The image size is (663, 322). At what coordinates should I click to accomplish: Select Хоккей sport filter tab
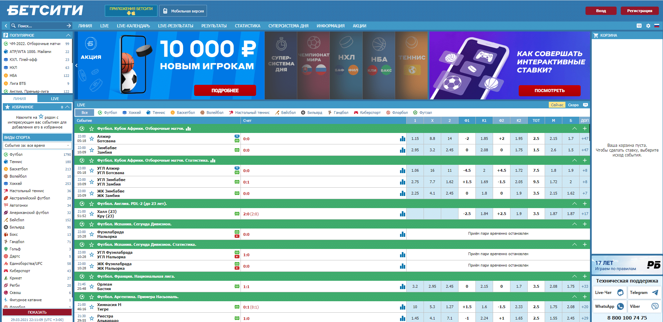tap(131, 113)
